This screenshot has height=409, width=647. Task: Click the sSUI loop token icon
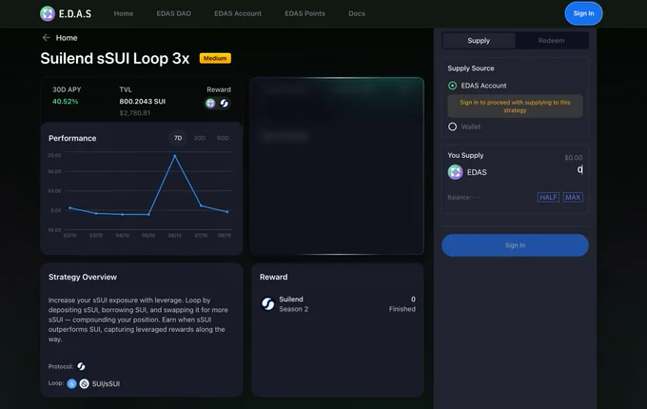click(84, 384)
